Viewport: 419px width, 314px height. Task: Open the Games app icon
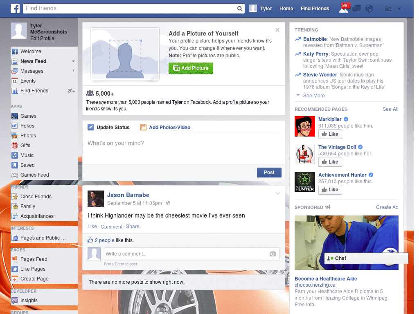click(x=15, y=116)
